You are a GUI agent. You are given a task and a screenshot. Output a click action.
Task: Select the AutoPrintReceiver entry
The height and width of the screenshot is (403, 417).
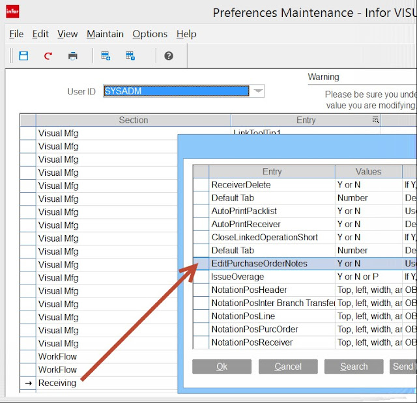tap(272, 224)
